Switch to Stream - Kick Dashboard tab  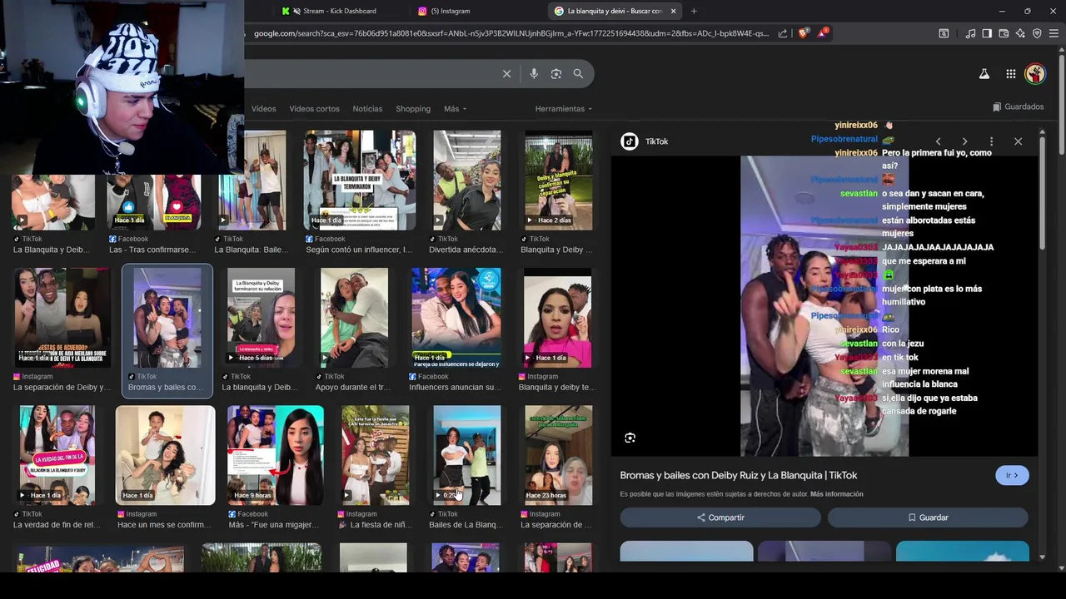pyautogui.click(x=339, y=11)
